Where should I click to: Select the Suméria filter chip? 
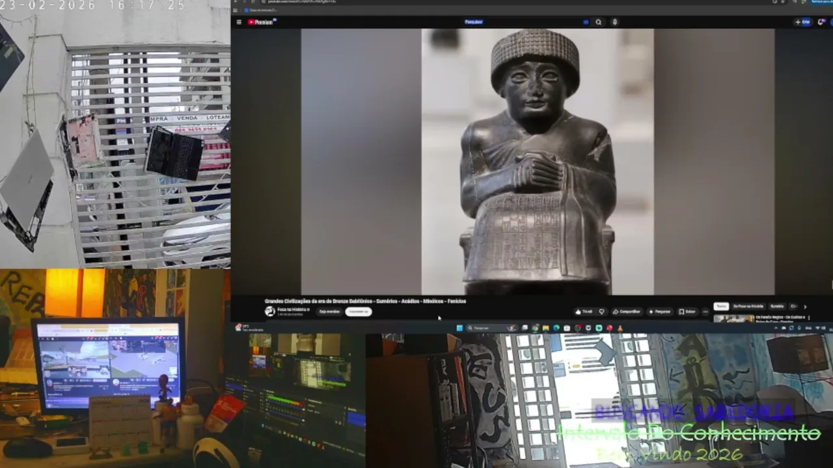[777, 306]
